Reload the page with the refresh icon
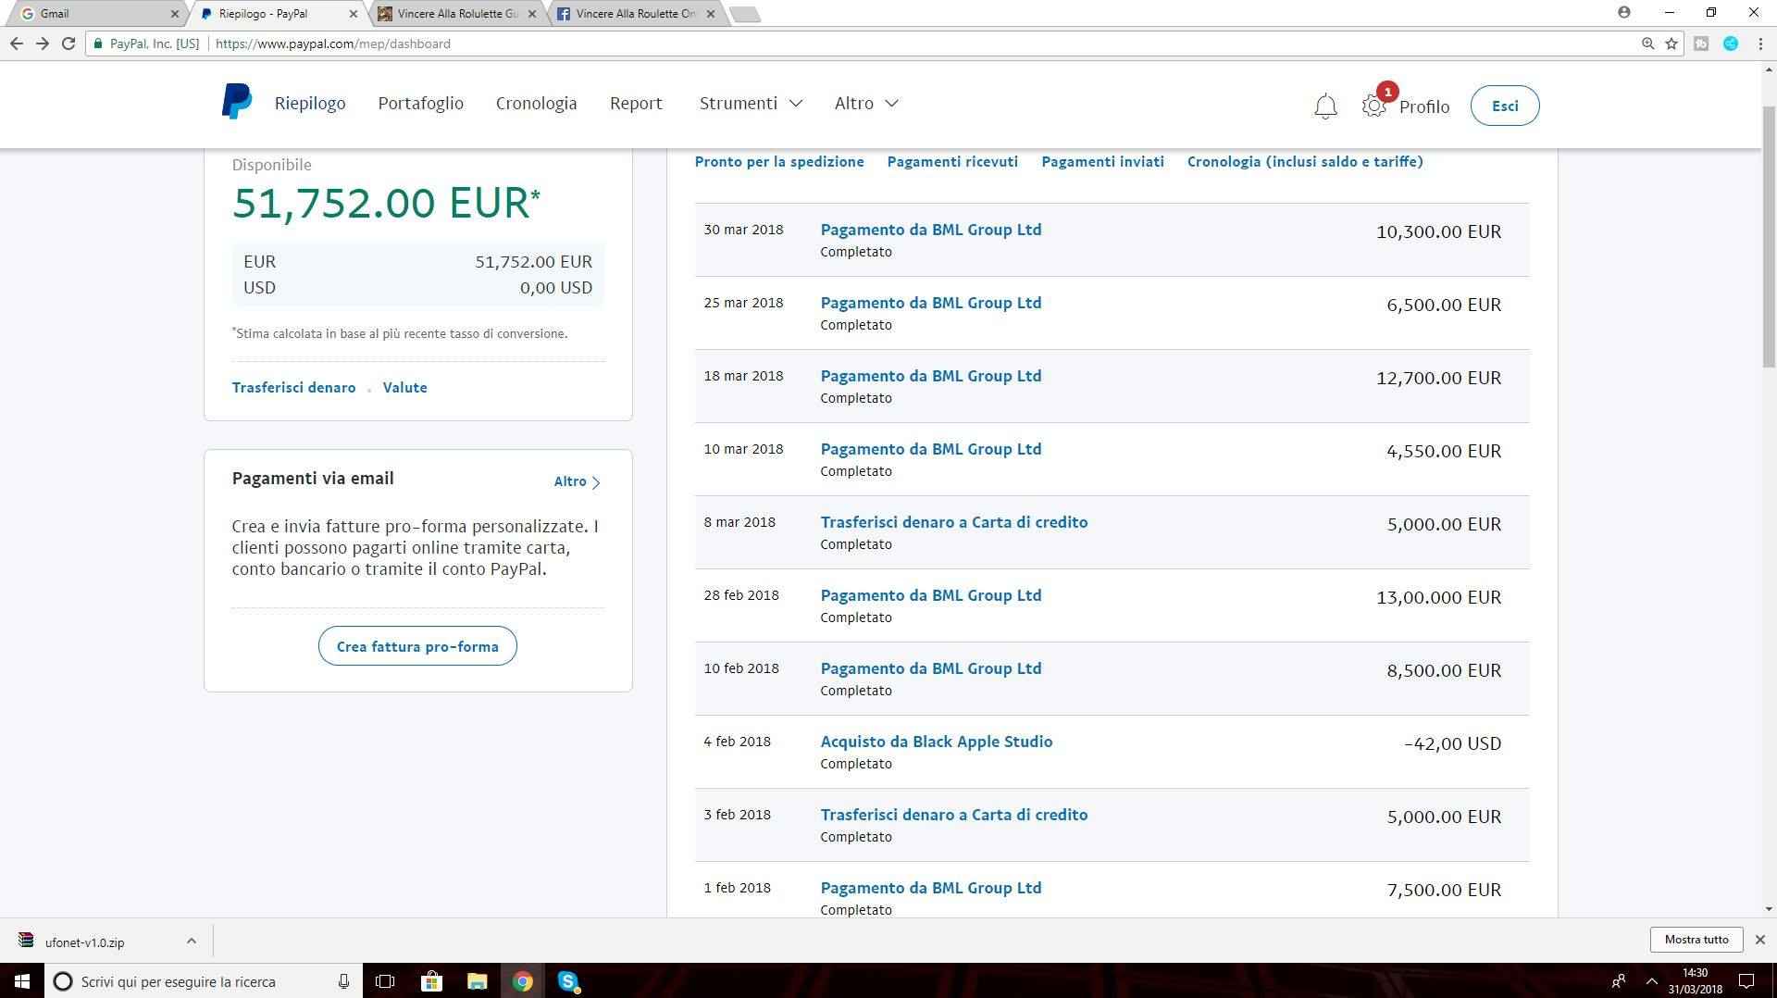Screen dimensions: 1777x998 (68, 44)
